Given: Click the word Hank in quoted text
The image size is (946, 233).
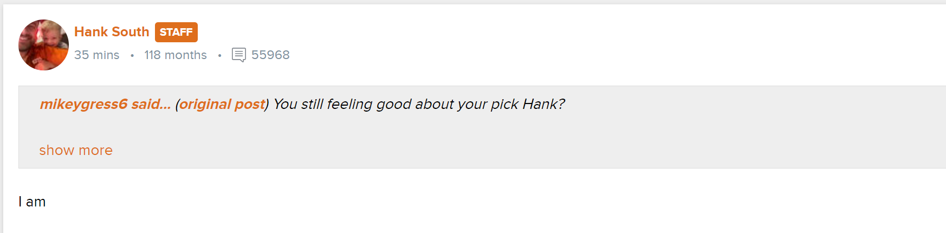Looking at the screenshot, I should pos(543,104).
